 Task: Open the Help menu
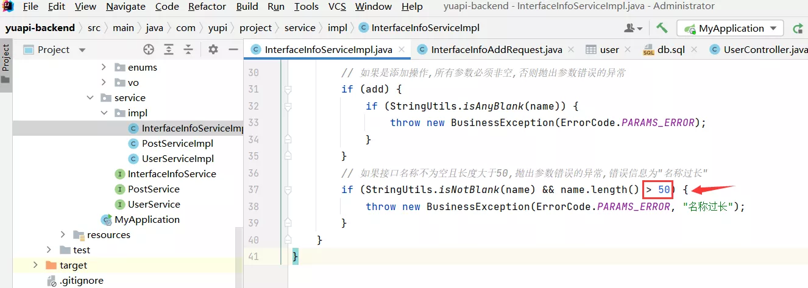412,7
